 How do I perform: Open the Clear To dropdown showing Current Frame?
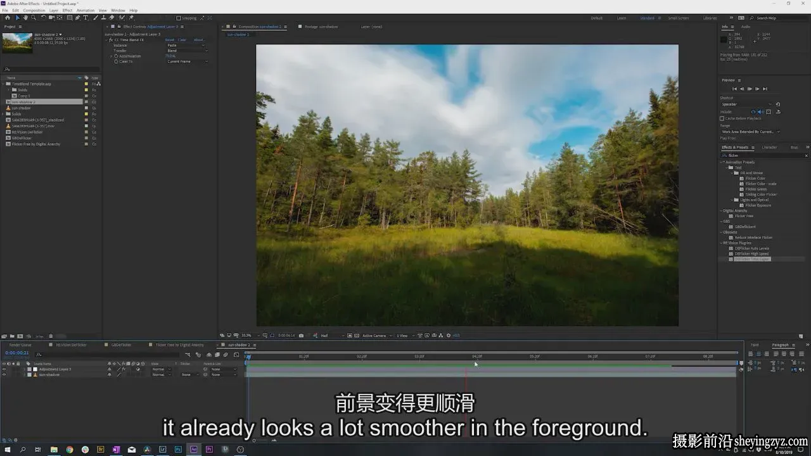pos(187,61)
